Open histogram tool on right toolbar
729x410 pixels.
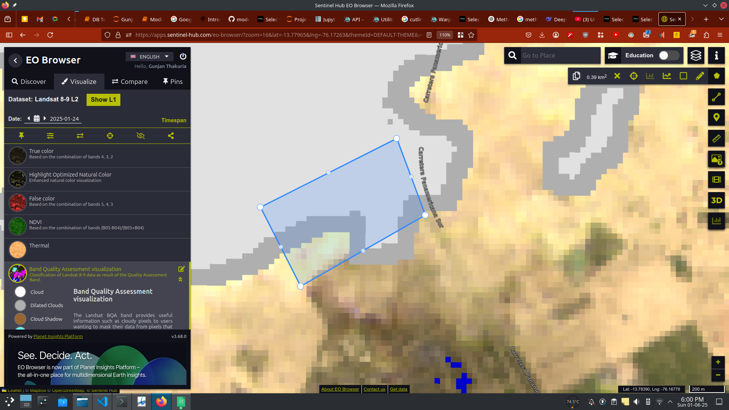coord(716,221)
